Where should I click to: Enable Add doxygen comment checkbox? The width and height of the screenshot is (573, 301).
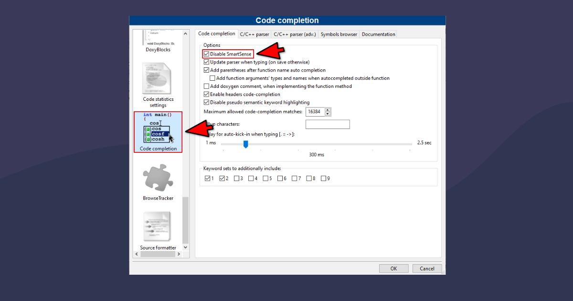[x=206, y=86]
